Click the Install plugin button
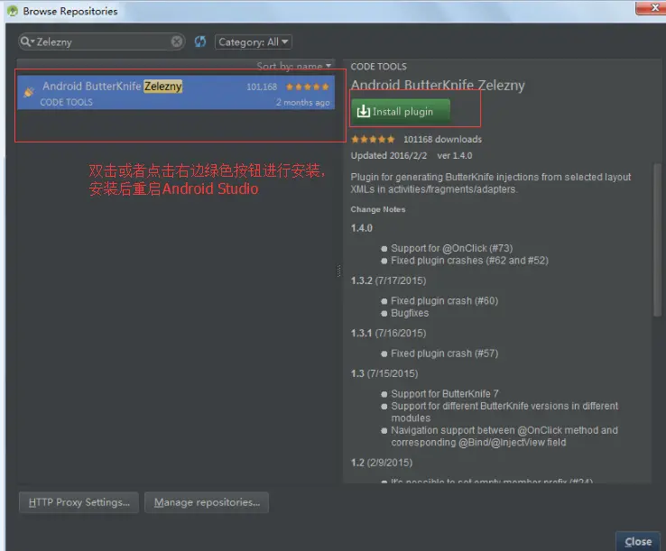 [401, 112]
